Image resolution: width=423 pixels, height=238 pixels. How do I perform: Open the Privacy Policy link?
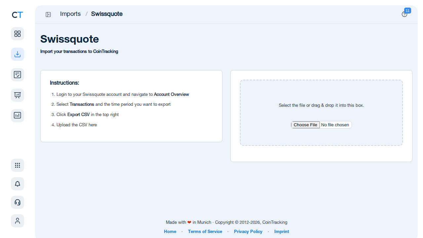248,231
